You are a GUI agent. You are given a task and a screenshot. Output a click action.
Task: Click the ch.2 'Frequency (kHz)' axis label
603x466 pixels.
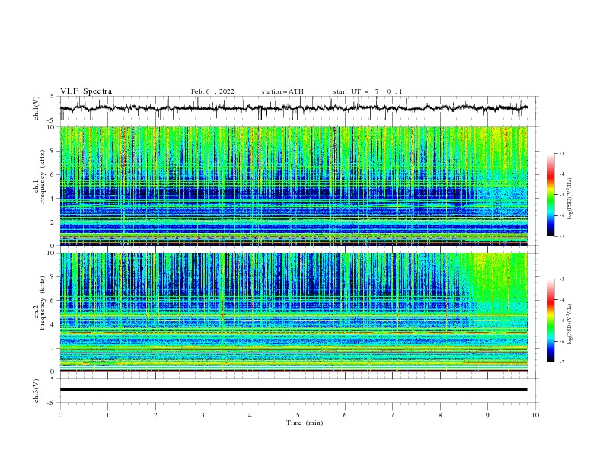(43, 303)
